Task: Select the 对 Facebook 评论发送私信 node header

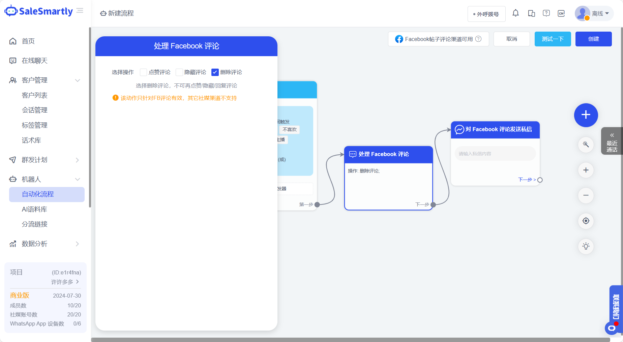Action: point(495,129)
